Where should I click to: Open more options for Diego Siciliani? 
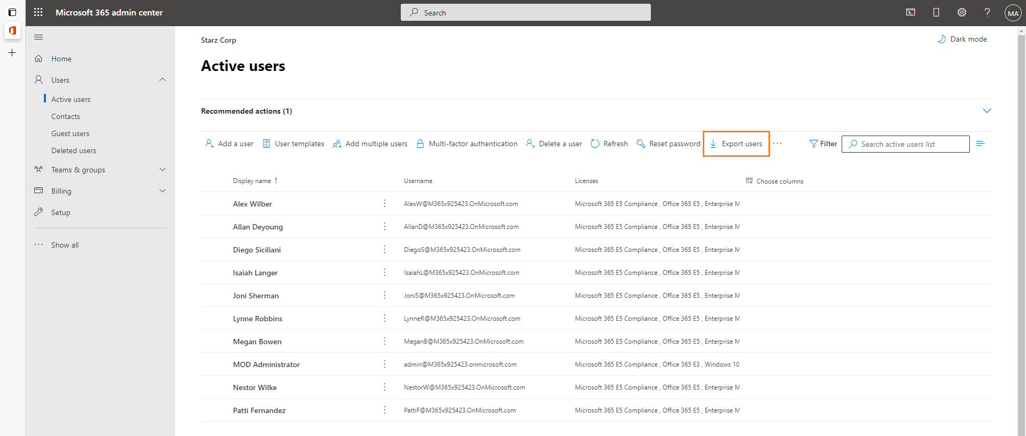pyautogui.click(x=385, y=249)
